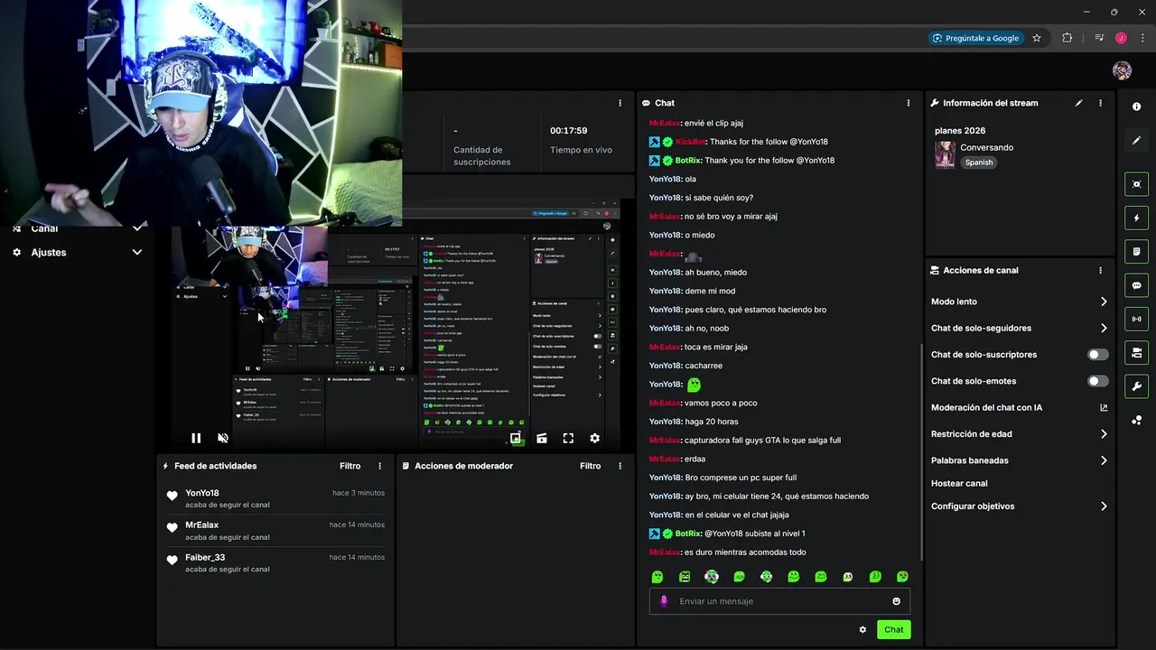
Task: Click Filtro in Feed de actividades
Action: [x=350, y=466]
